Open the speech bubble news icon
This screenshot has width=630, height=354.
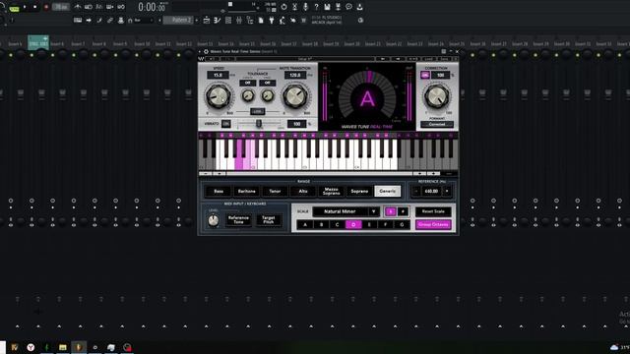pyautogui.click(x=348, y=7)
